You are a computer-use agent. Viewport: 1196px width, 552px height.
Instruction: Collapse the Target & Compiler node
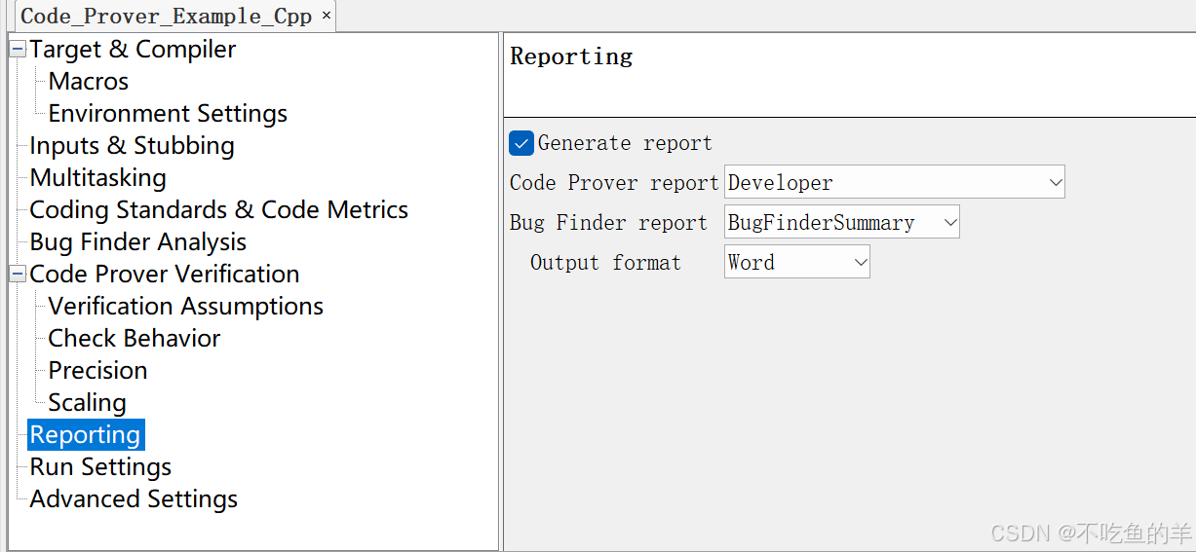click(18, 50)
